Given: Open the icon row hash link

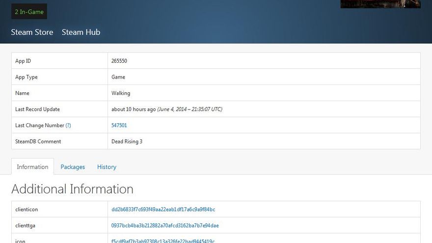Looking at the screenshot, I should pyautogui.click(x=163, y=241).
